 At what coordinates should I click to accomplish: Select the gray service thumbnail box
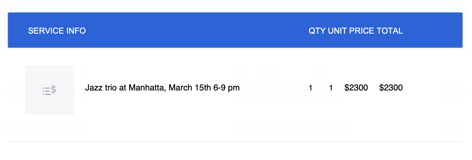click(x=49, y=90)
